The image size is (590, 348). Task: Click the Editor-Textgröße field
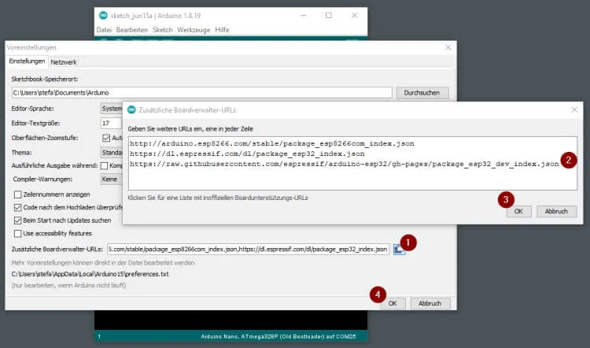click(x=112, y=123)
